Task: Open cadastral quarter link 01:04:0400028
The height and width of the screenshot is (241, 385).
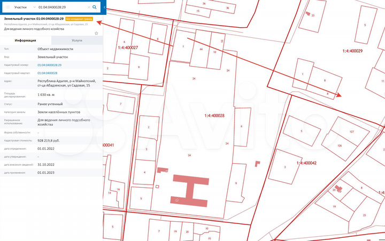Action: click(47, 73)
